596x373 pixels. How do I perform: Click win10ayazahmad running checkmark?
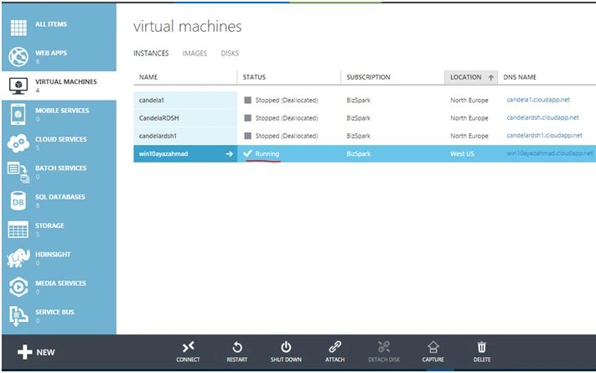[247, 153]
